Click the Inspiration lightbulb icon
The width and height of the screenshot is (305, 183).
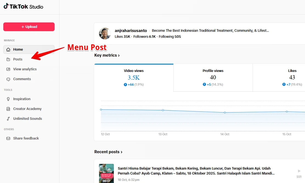[x=8, y=99]
